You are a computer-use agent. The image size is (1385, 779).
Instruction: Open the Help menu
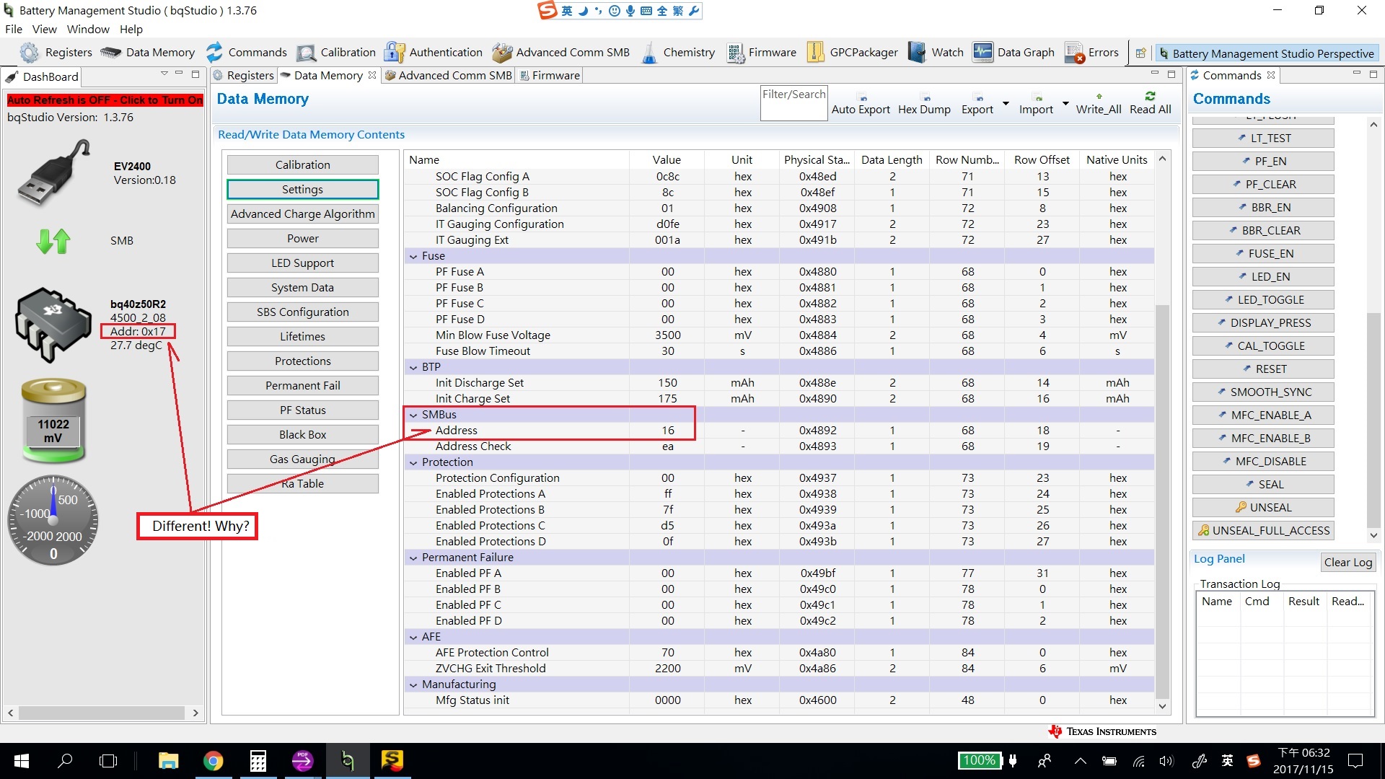tap(131, 30)
